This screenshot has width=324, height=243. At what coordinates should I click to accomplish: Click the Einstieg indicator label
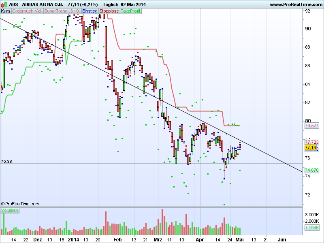coord(90,11)
